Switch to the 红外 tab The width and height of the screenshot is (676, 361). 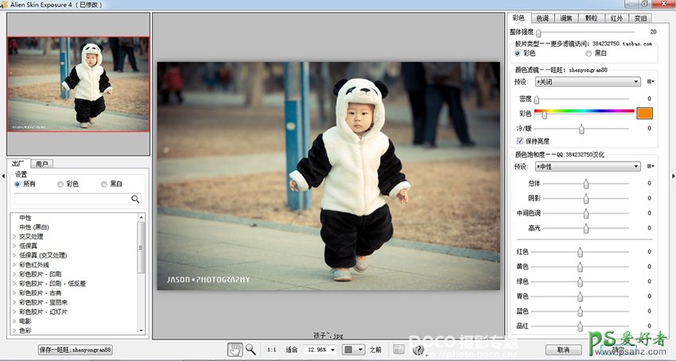click(x=616, y=18)
